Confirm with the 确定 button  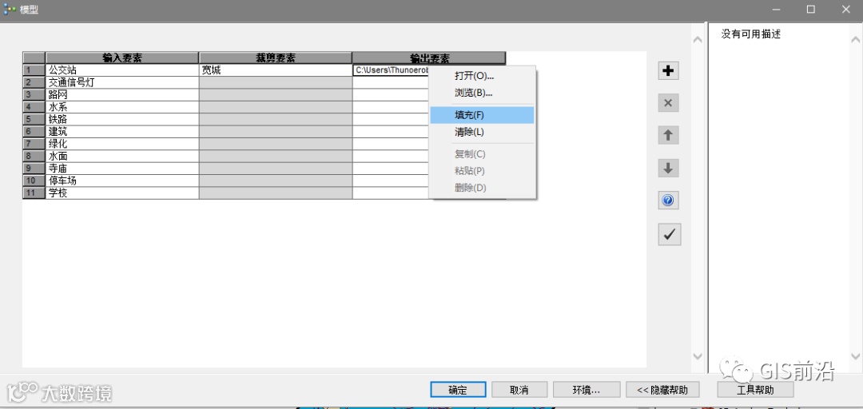pyautogui.click(x=458, y=390)
